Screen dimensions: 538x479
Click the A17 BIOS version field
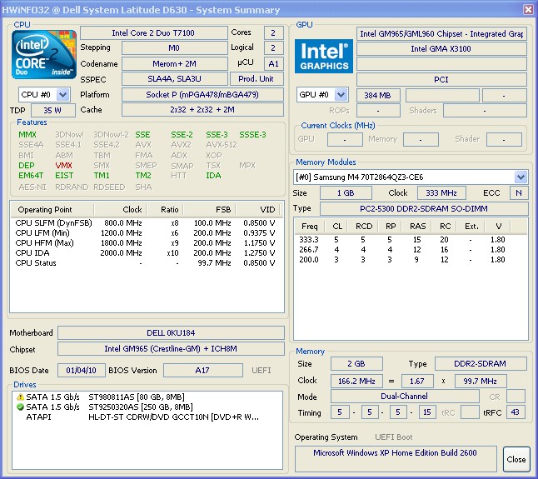click(202, 371)
